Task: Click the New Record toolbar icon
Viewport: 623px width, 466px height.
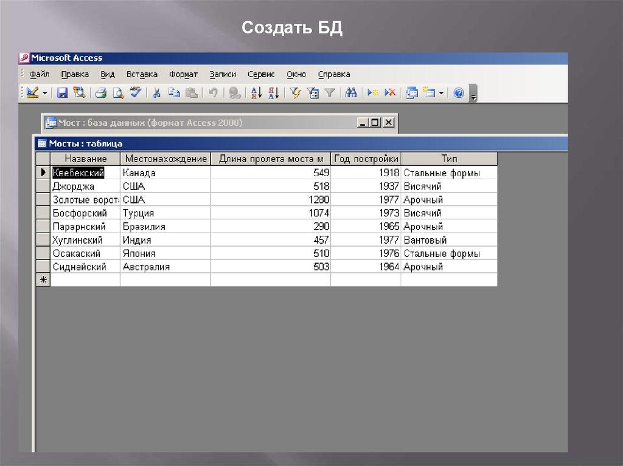Action: pyautogui.click(x=372, y=93)
